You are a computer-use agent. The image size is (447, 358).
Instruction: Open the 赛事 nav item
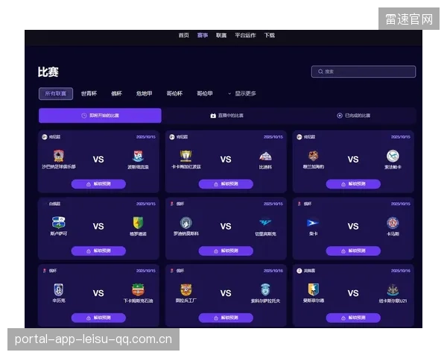click(203, 35)
